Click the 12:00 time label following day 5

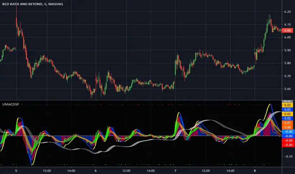(x=47, y=171)
